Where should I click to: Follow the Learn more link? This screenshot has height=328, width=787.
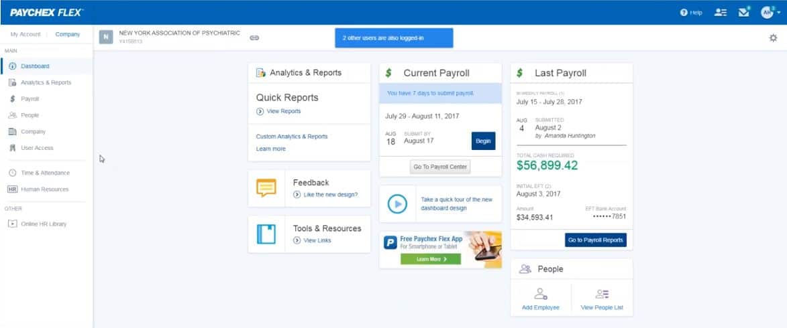[x=270, y=149]
